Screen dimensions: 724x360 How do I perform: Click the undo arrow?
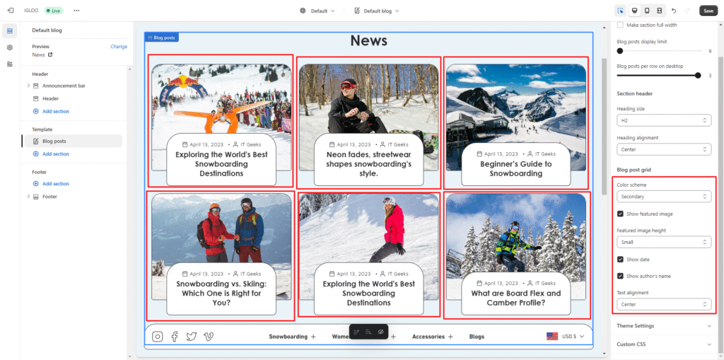(674, 11)
